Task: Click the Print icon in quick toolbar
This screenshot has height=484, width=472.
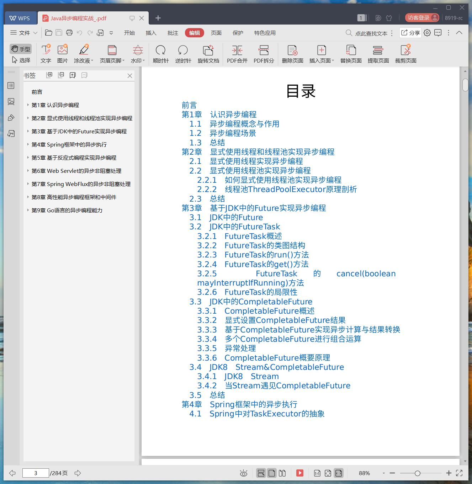Action: click(69, 33)
